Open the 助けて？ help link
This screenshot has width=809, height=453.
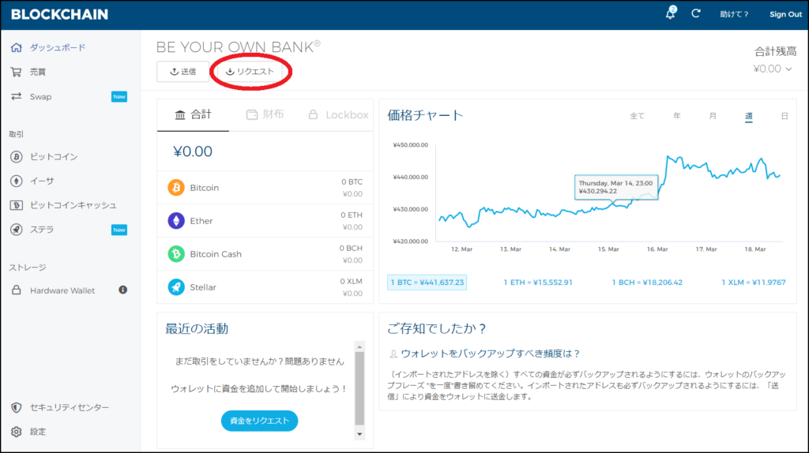[734, 14]
